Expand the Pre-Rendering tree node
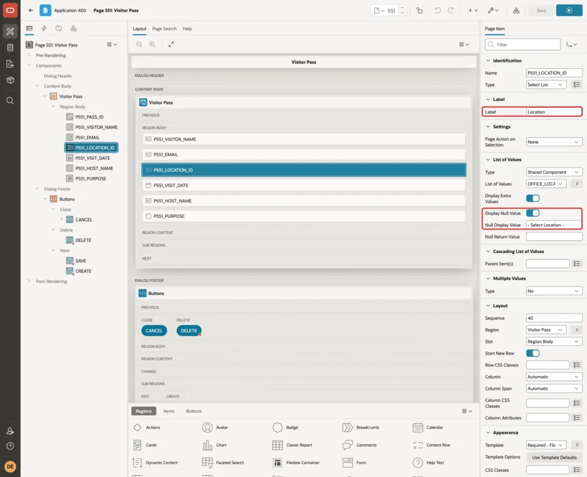 (x=29, y=55)
